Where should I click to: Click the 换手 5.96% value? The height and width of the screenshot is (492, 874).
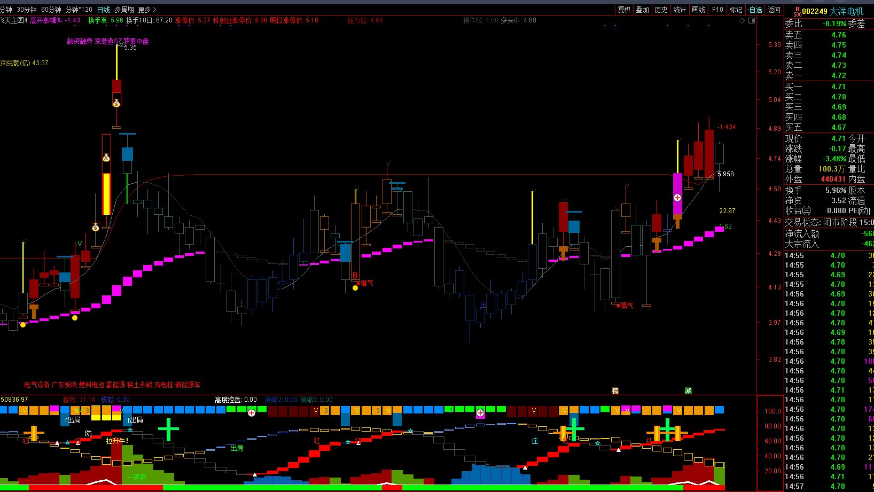click(836, 190)
